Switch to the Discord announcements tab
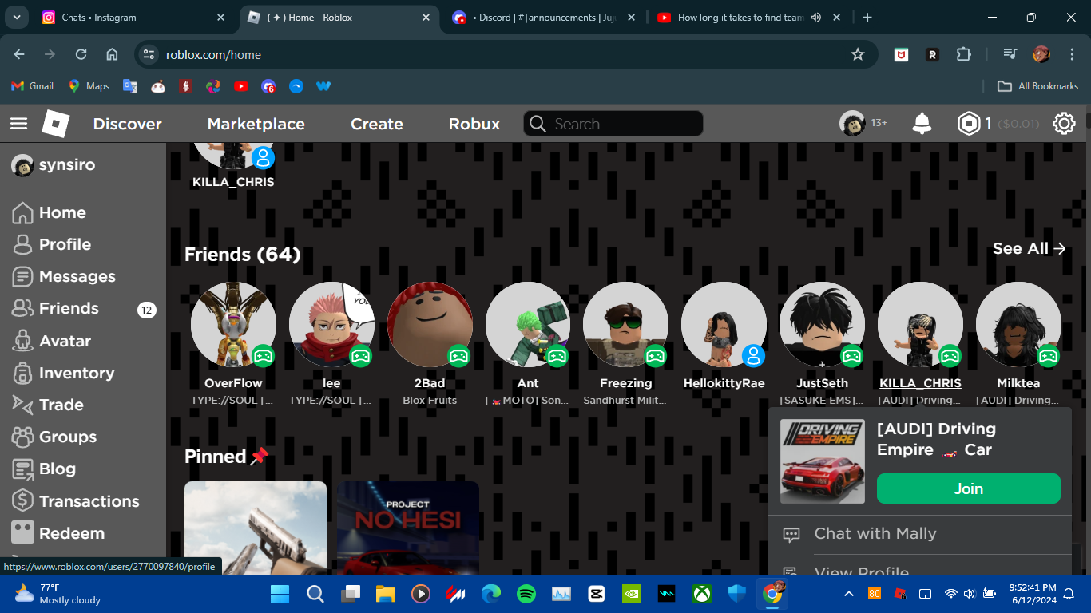The width and height of the screenshot is (1091, 613). (545, 18)
